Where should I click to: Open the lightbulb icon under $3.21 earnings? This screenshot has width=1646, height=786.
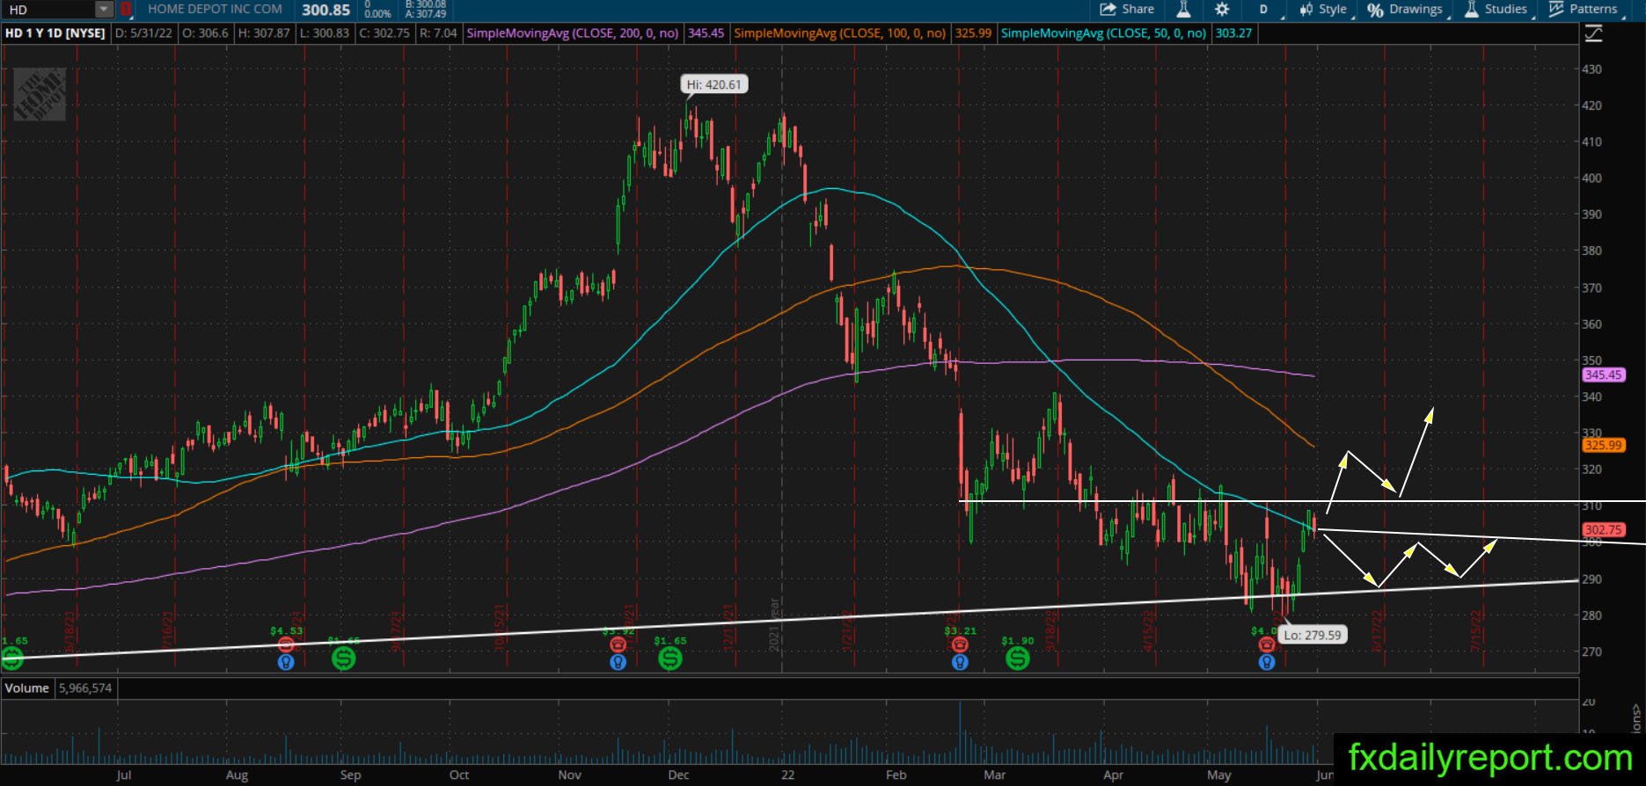[x=960, y=662]
